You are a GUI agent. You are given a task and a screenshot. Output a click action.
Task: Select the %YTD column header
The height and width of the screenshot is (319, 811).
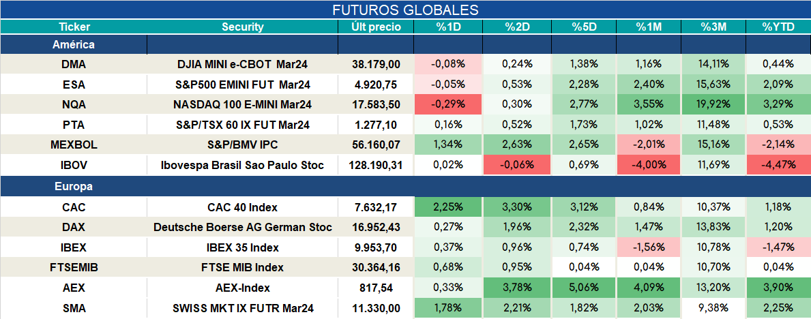(778, 27)
